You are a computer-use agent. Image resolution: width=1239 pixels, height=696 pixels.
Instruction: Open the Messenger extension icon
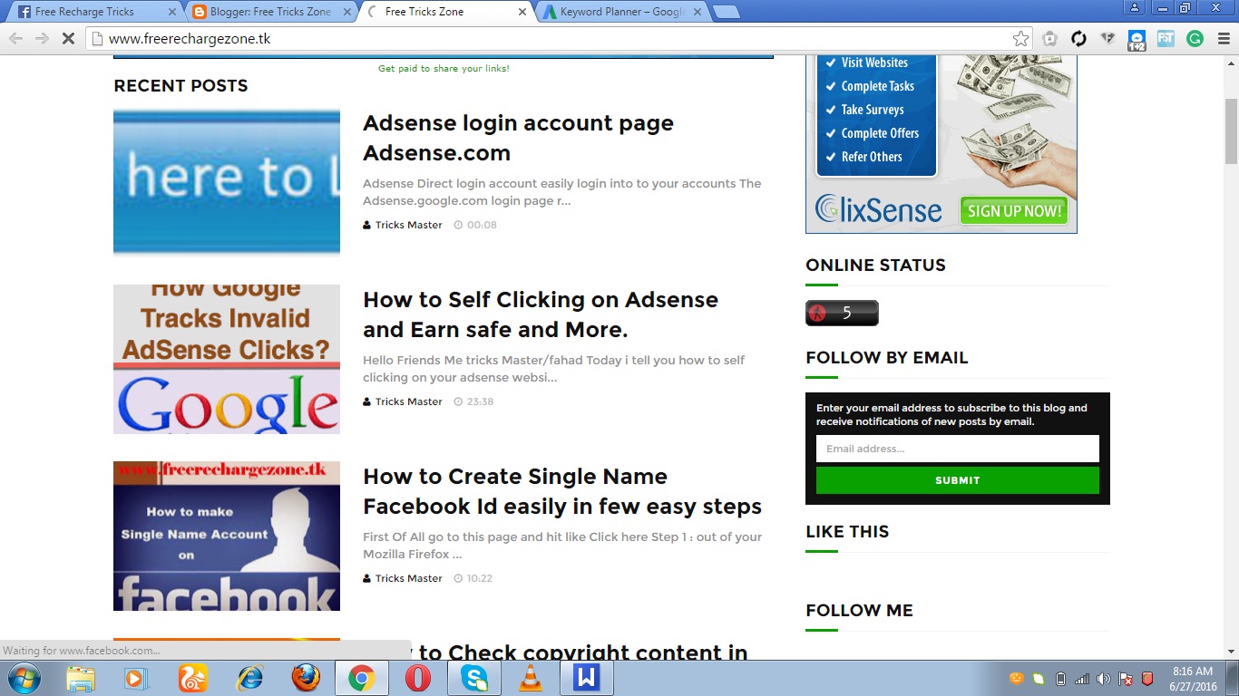coord(1137,40)
